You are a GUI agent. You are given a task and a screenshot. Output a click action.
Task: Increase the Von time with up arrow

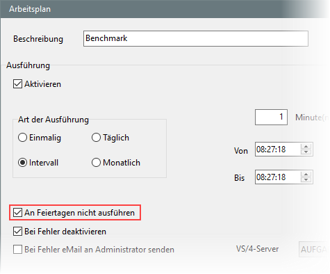point(306,147)
